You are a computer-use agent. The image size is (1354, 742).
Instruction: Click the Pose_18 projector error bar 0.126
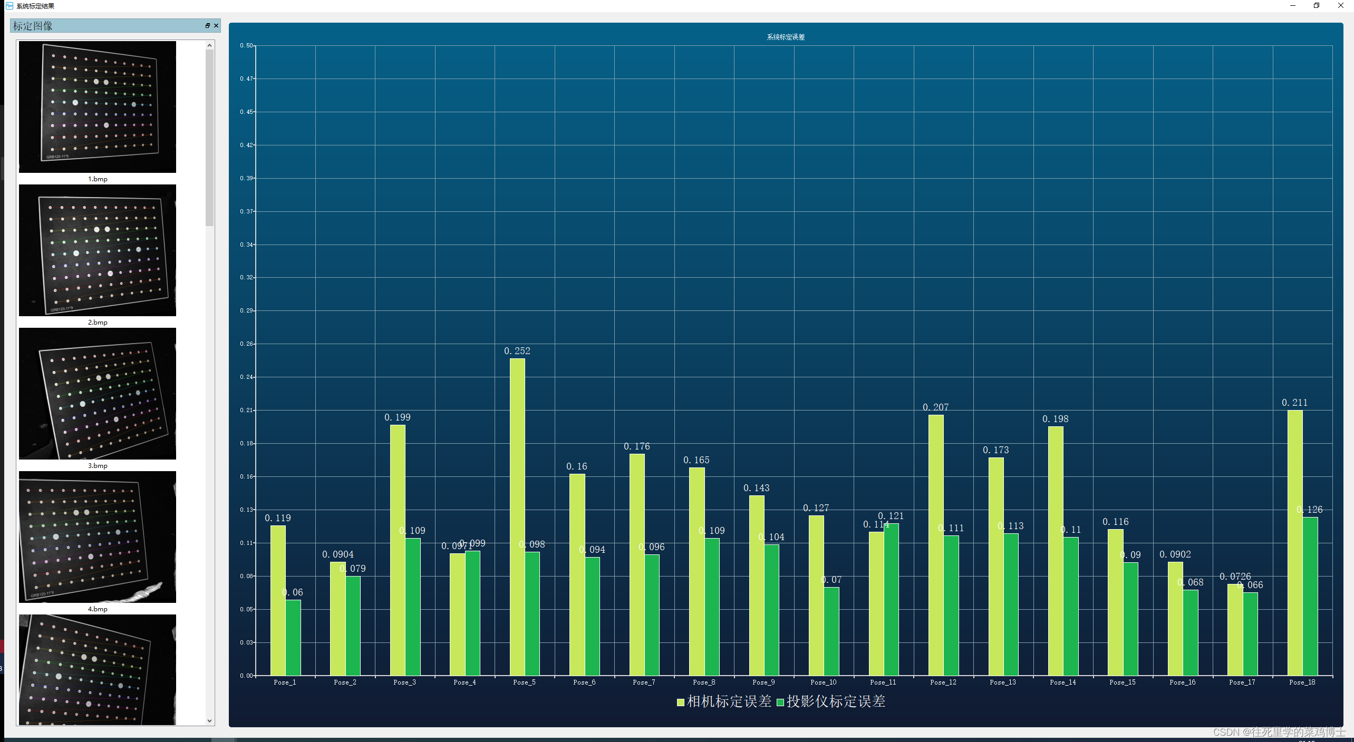[x=1310, y=595]
